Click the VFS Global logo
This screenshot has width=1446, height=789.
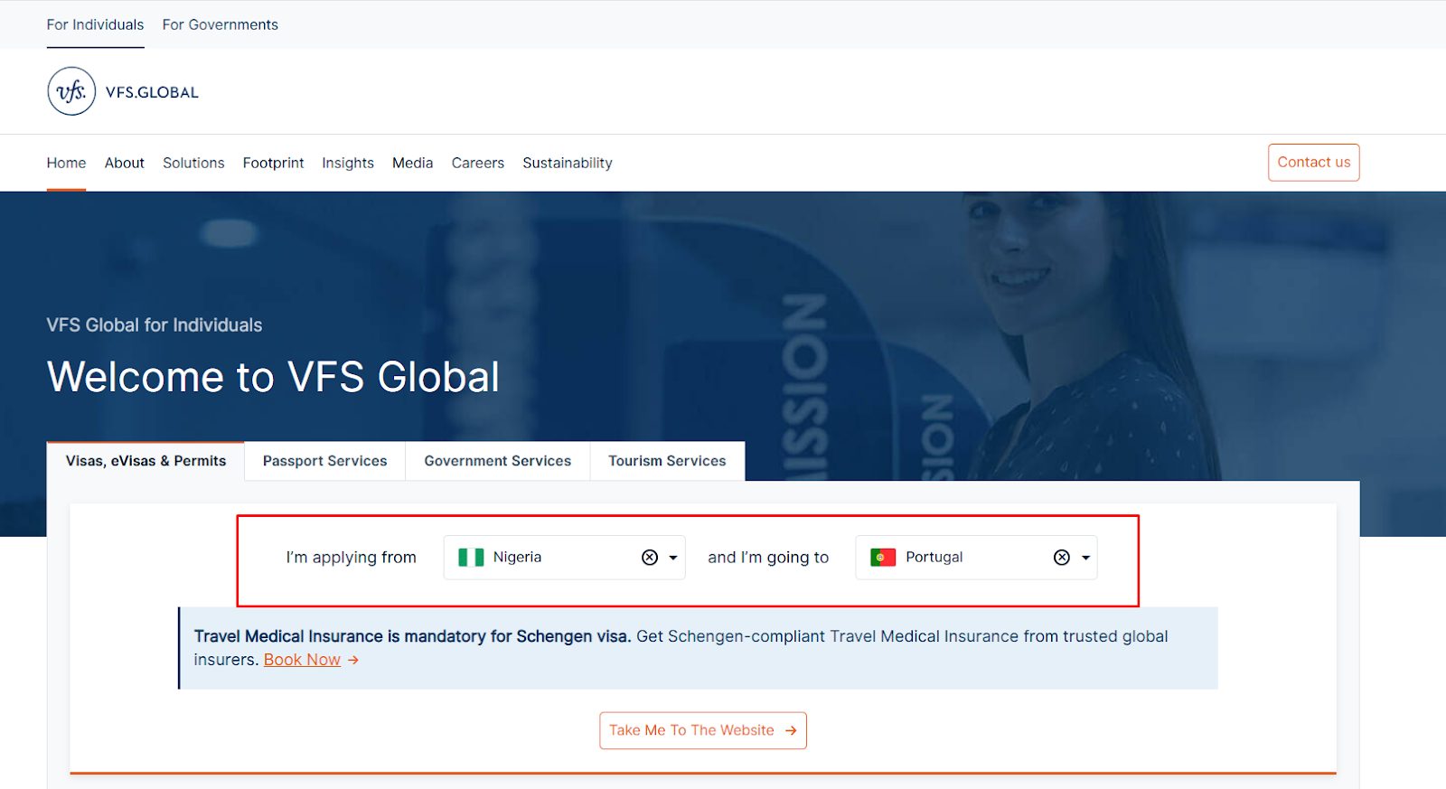click(123, 91)
